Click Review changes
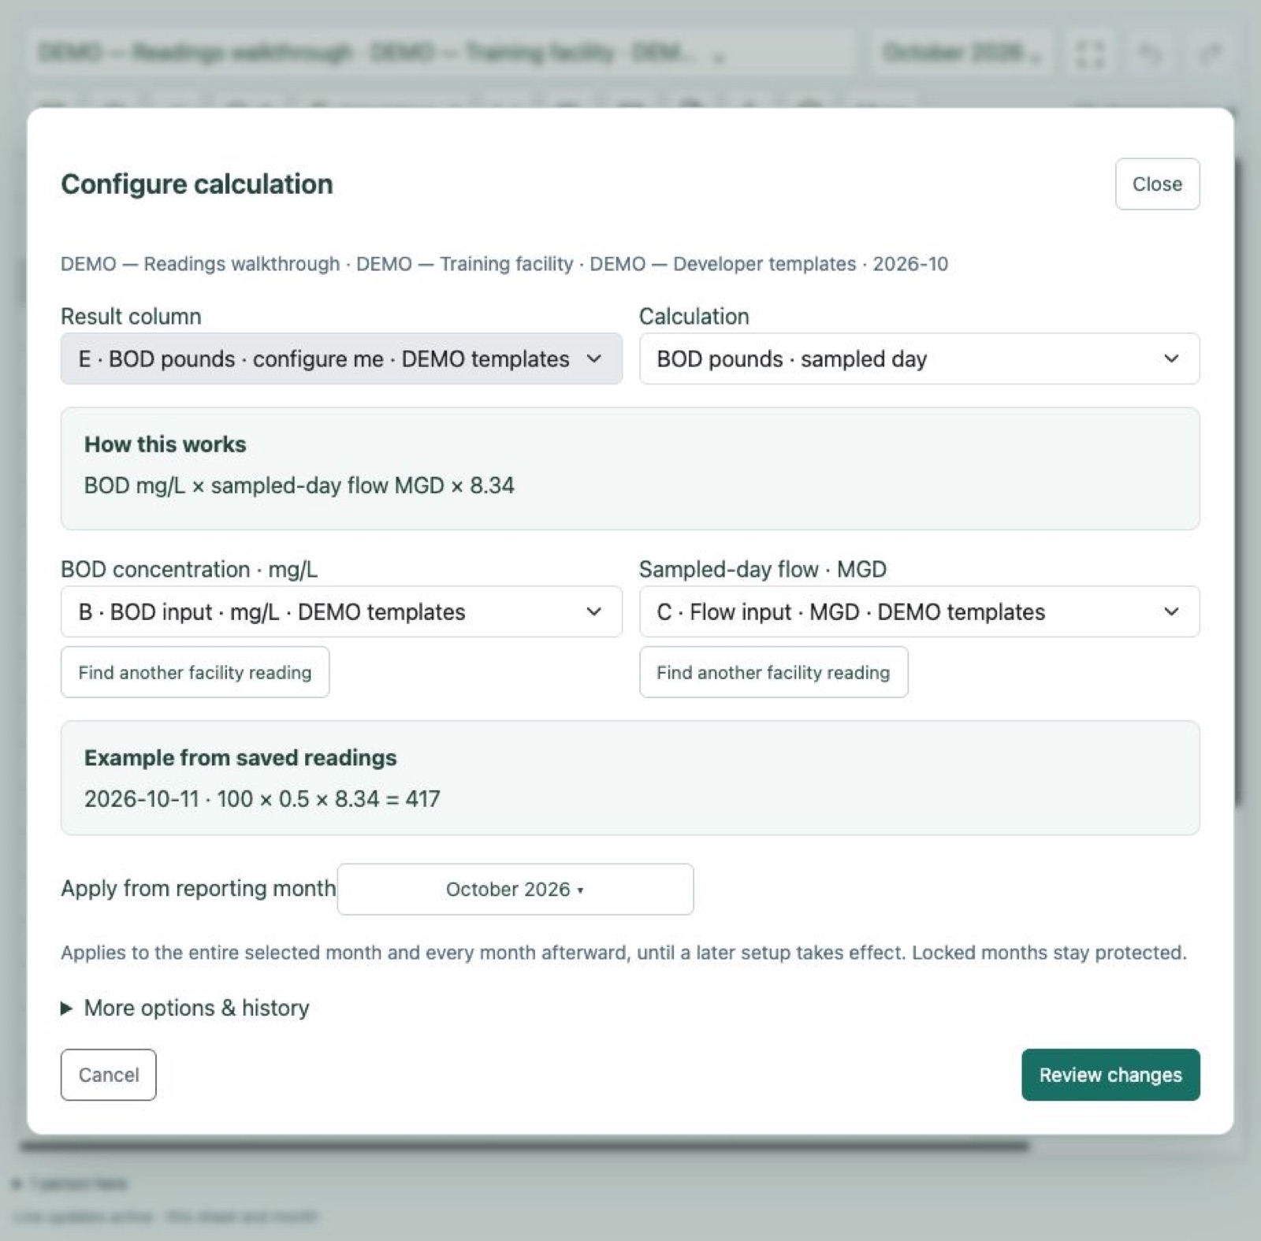The height and width of the screenshot is (1241, 1261). (x=1110, y=1075)
